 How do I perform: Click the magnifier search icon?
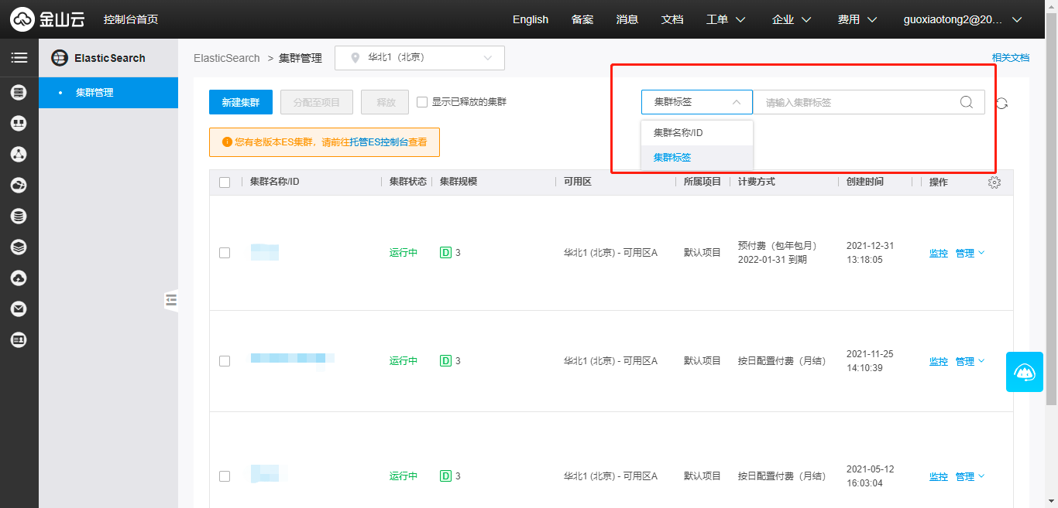(966, 102)
